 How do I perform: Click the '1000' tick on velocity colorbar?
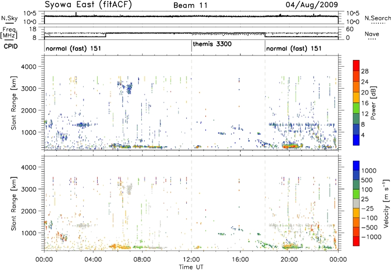369,171
